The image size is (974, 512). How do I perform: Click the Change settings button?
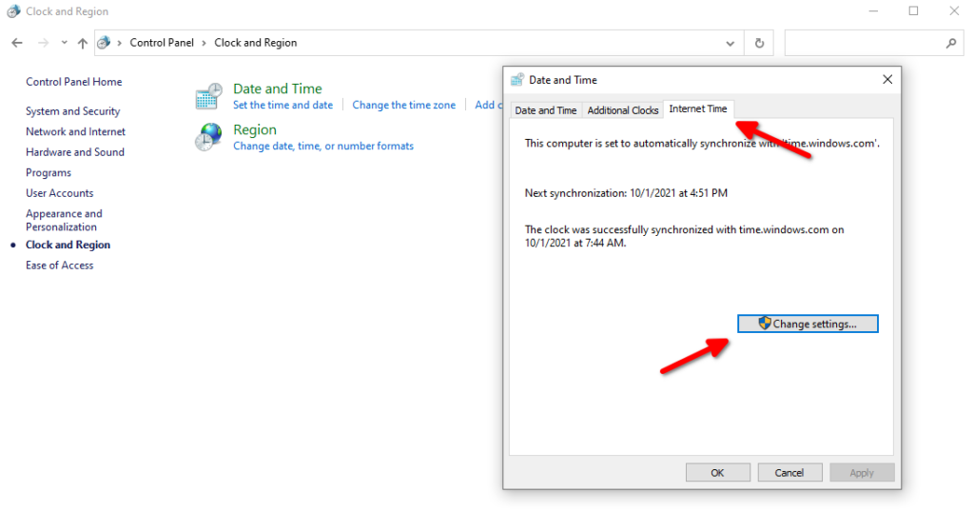(808, 324)
